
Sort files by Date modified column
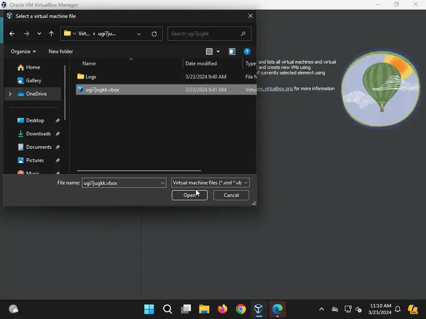(x=201, y=64)
